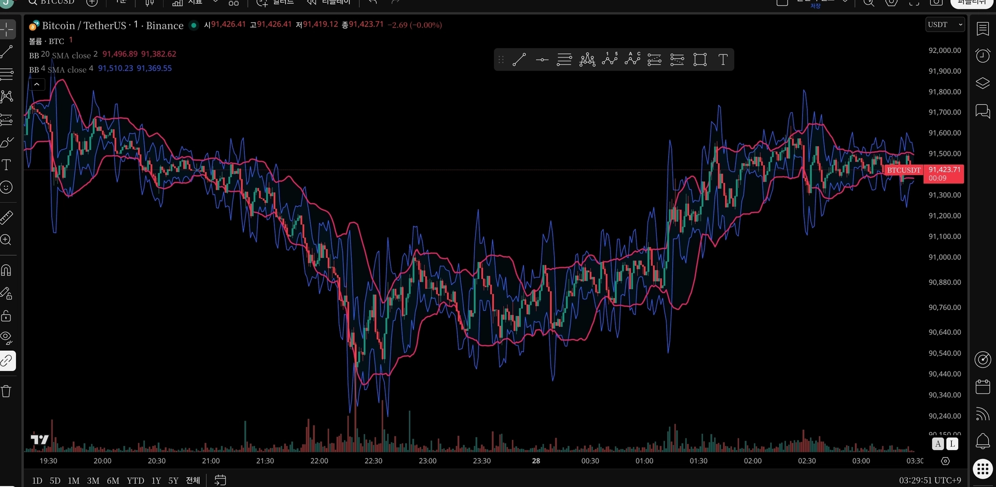Image resolution: width=996 pixels, height=487 pixels.
Task: Remove drawings with the trash icon
Action: pos(7,391)
